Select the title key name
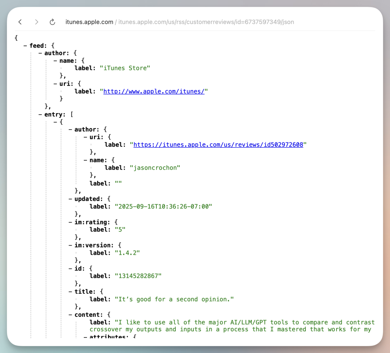Viewport: 390px width, 353px height. pyautogui.click(x=85, y=292)
